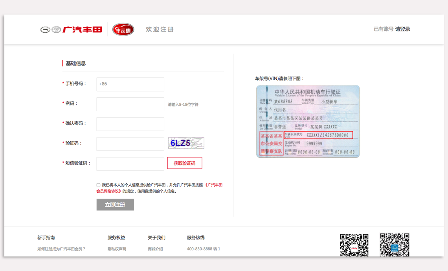Refresh the 6LZ5 captcha image
This screenshot has height=271, width=448.
(x=186, y=143)
